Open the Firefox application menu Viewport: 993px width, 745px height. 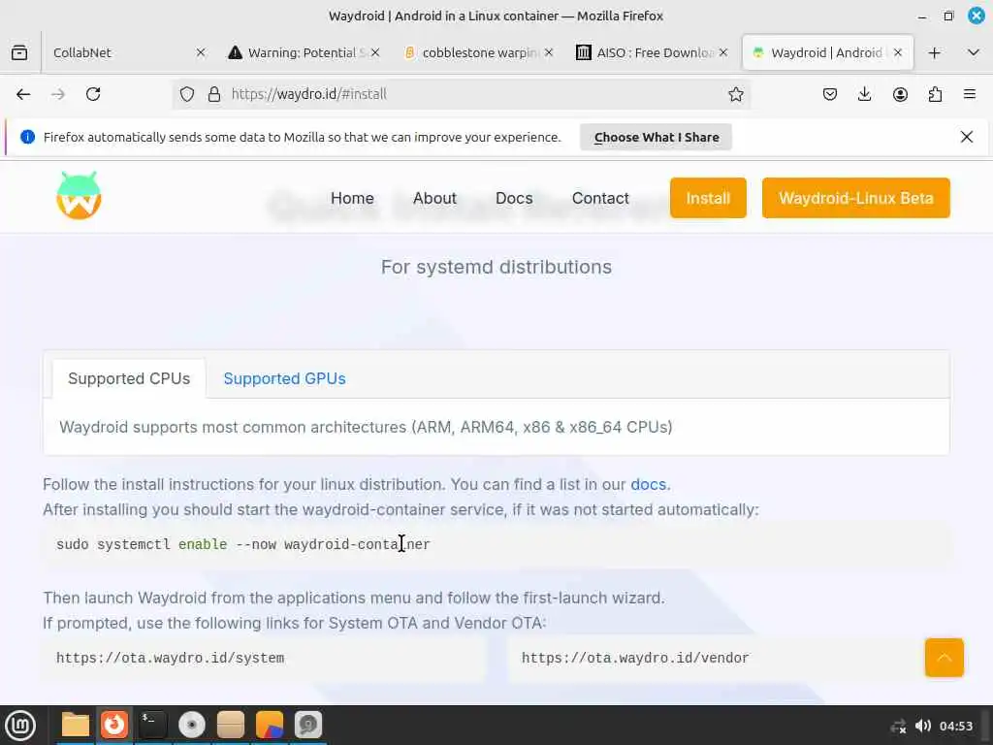pyautogui.click(x=970, y=94)
